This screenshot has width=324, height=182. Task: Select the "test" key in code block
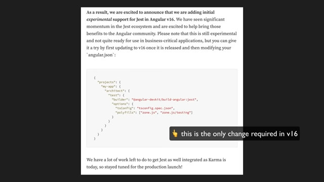(113, 95)
